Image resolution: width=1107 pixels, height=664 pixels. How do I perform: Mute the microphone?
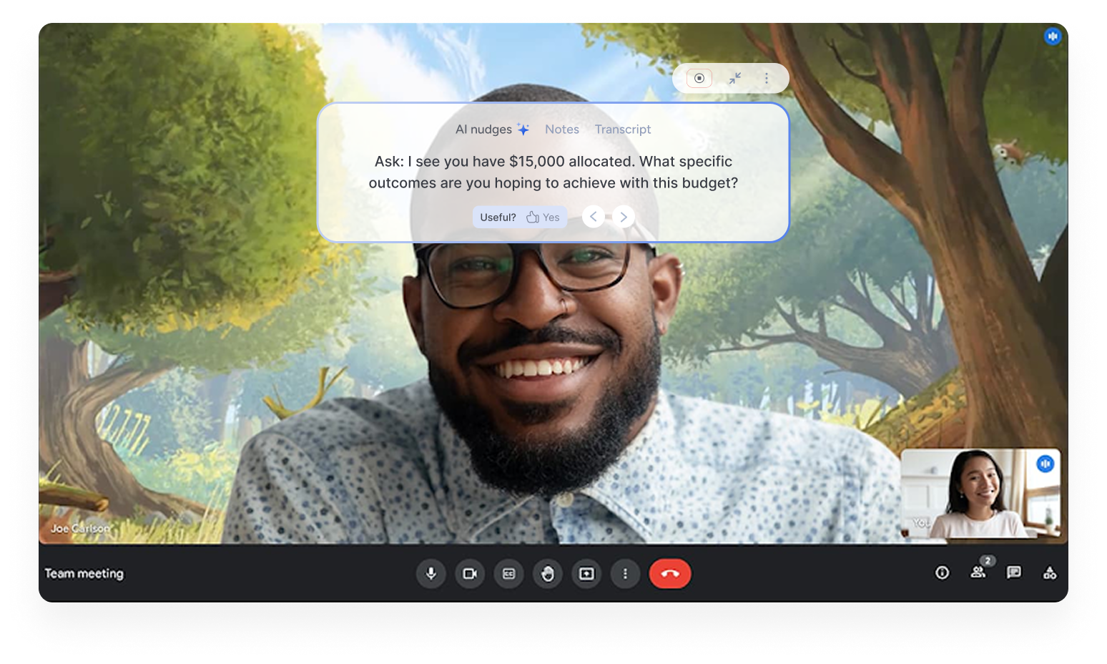tap(431, 574)
